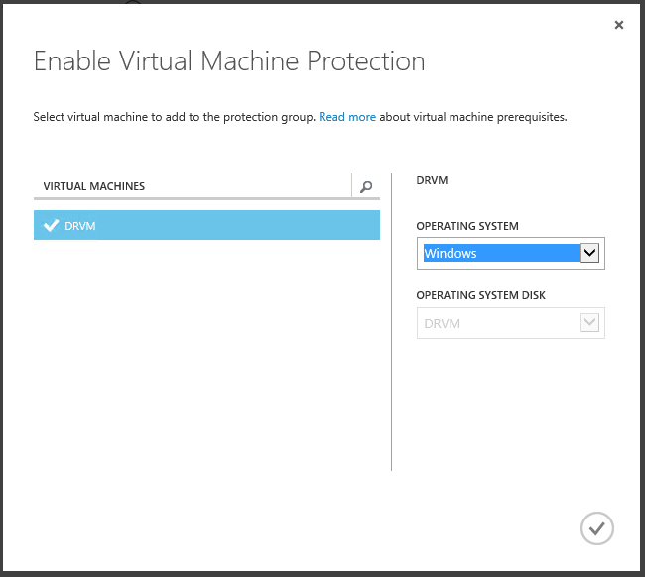This screenshot has height=577, width=645.
Task: Select the DRVM virtual machine row
Action: click(x=206, y=226)
